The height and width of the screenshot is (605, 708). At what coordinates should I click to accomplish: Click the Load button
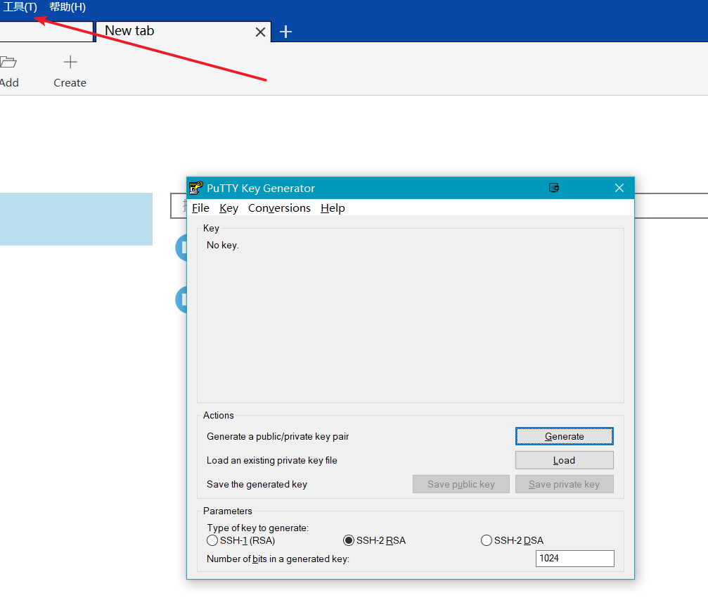pyautogui.click(x=565, y=460)
